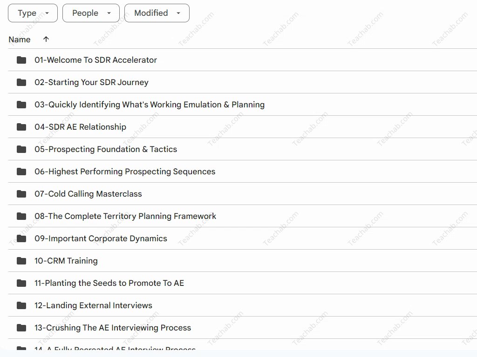Click folder icon for 12-Landing External Interviews

pos(21,305)
